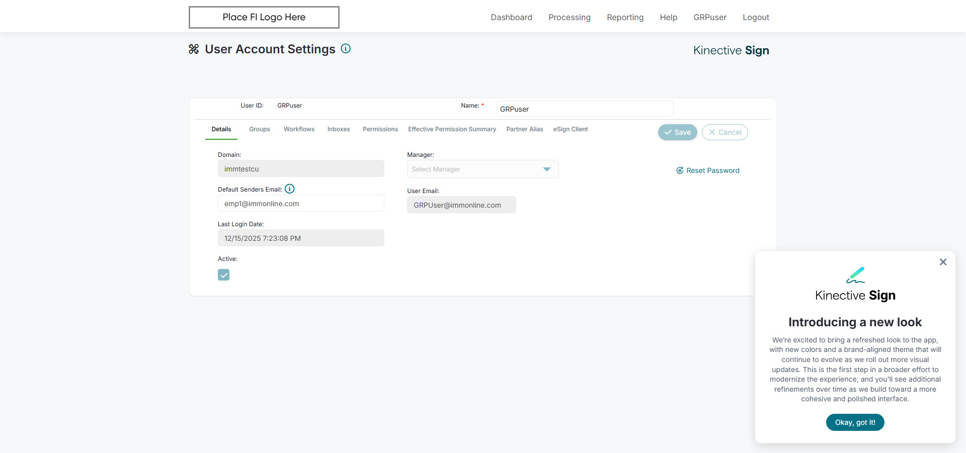The height and width of the screenshot is (453, 966).
Task: Click the Introducing a new look heading
Action: (855, 322)
